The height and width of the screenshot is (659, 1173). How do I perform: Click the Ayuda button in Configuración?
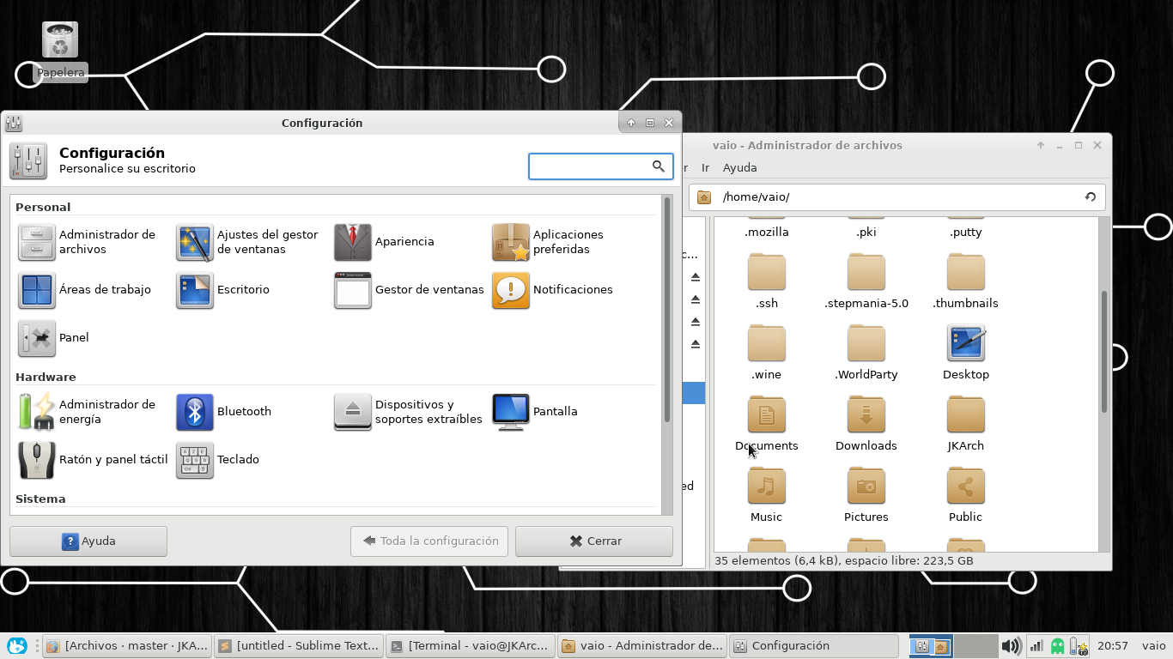pos(88,541)
